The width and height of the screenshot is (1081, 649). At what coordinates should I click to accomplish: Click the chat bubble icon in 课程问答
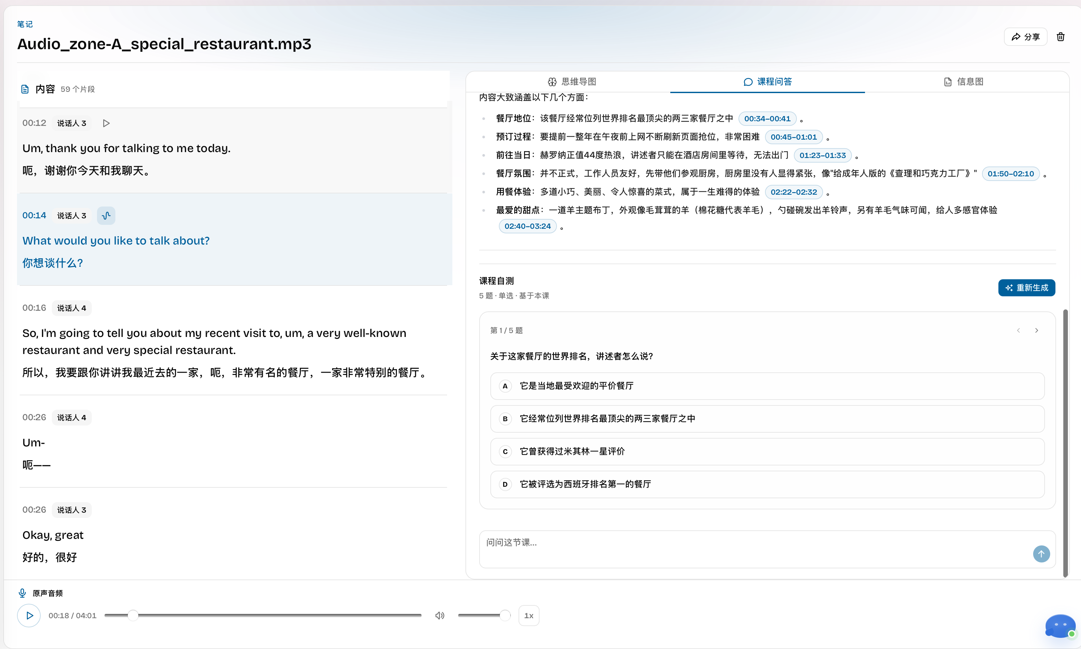(x=748, y=82)
